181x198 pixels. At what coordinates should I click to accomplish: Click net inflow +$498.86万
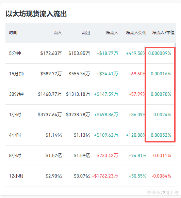(x=106, y=115)
